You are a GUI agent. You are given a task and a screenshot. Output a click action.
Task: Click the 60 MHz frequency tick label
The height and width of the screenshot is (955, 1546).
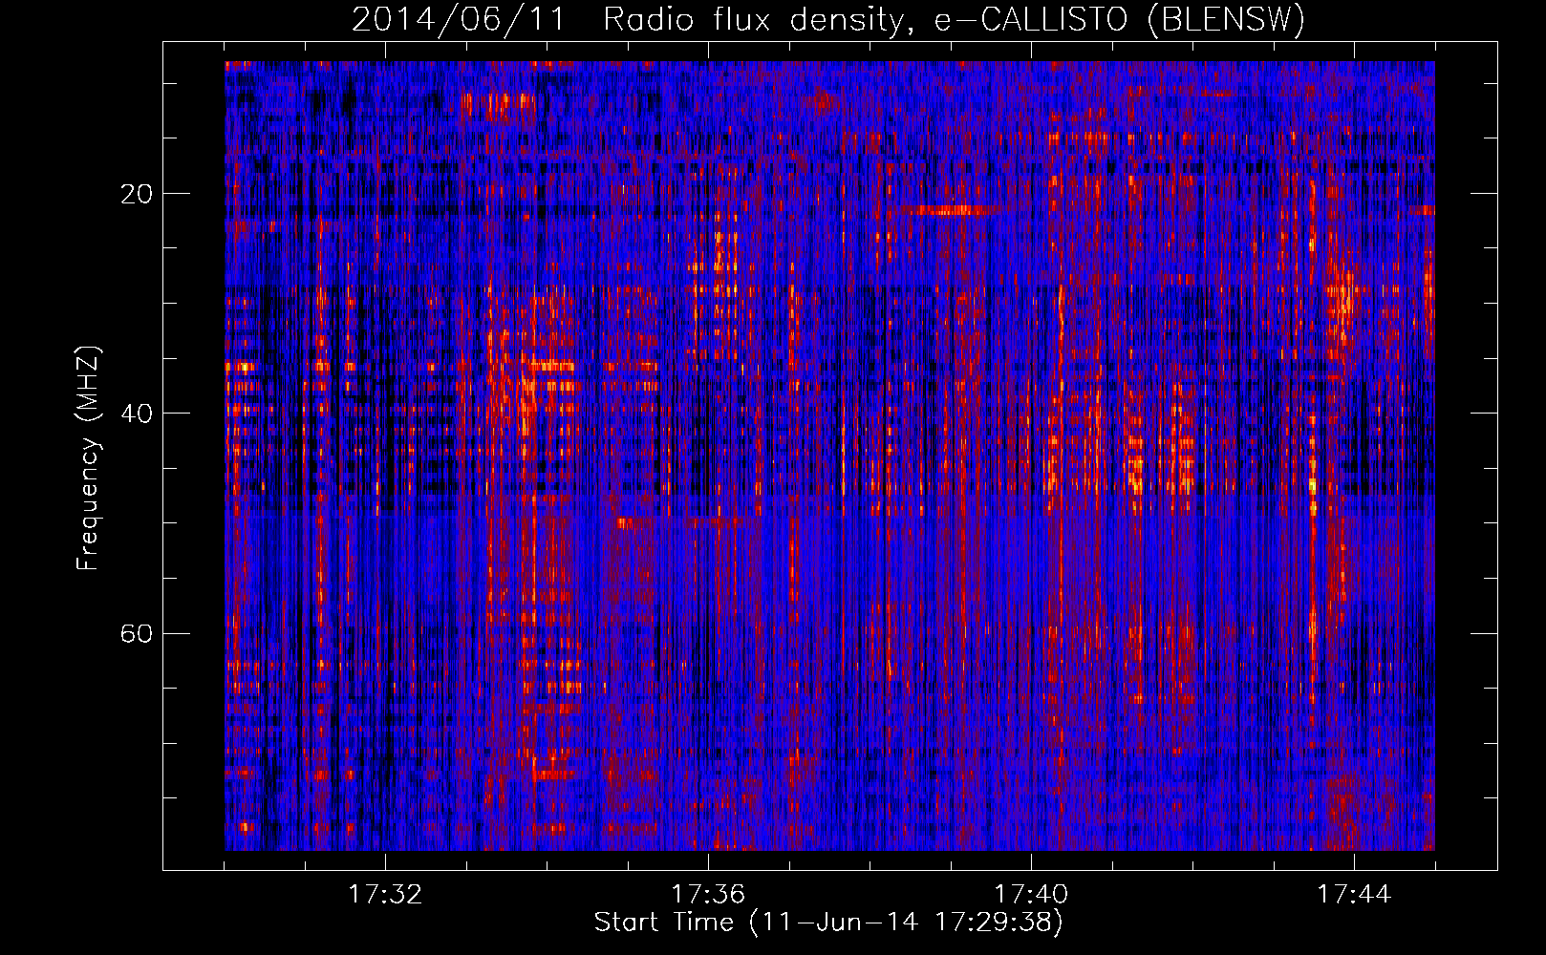click(x=137, y=633)
